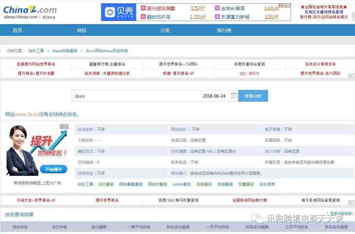Click the 提升世界排名 ad thumbnail

click(x=37, y=150)
